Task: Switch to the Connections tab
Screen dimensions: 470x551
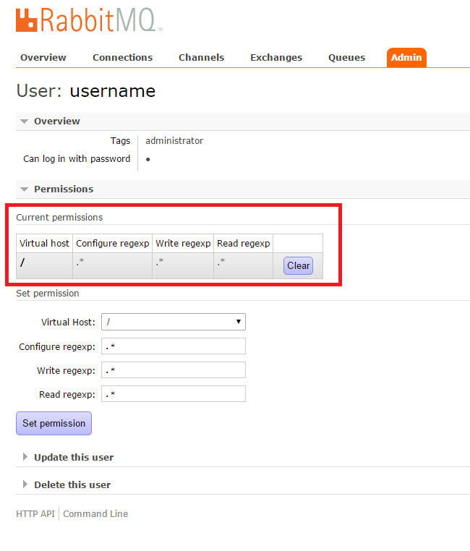Action: pyautogui.click(x=122, y=58)
